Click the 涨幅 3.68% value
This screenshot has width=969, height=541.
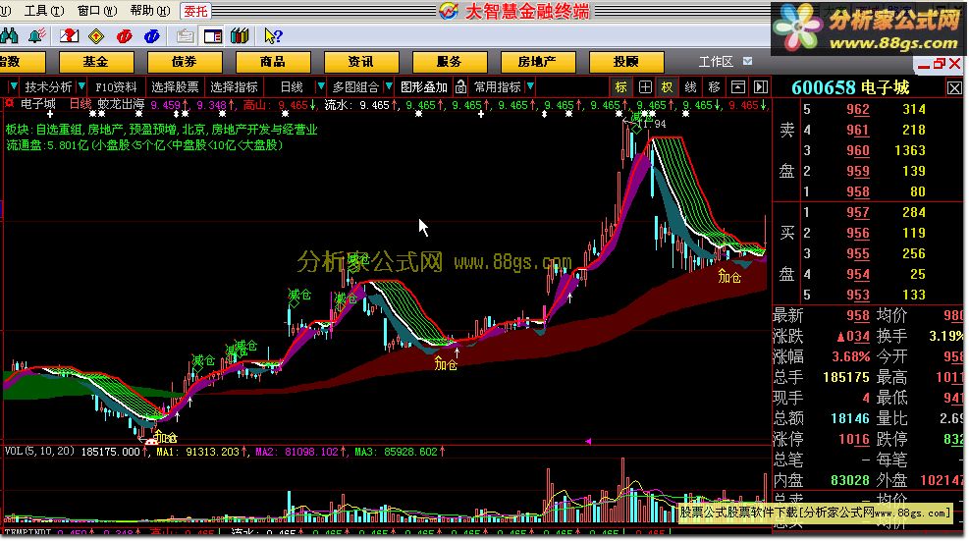coord(850,356)
